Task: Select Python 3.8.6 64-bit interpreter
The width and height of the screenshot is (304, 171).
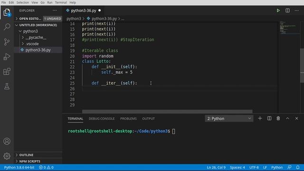Action: pyautogui.click(x=19, y=167)
